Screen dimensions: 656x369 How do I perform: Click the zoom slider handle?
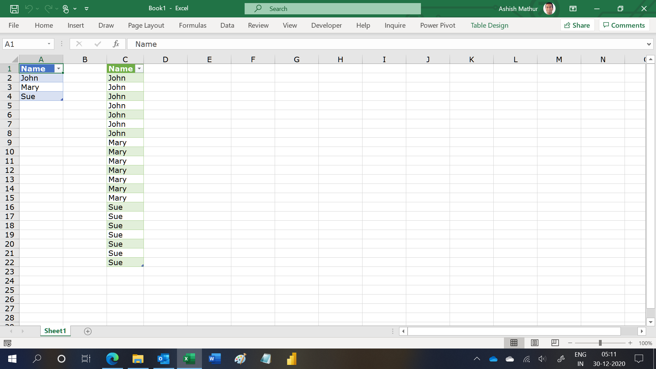[600, 343]
